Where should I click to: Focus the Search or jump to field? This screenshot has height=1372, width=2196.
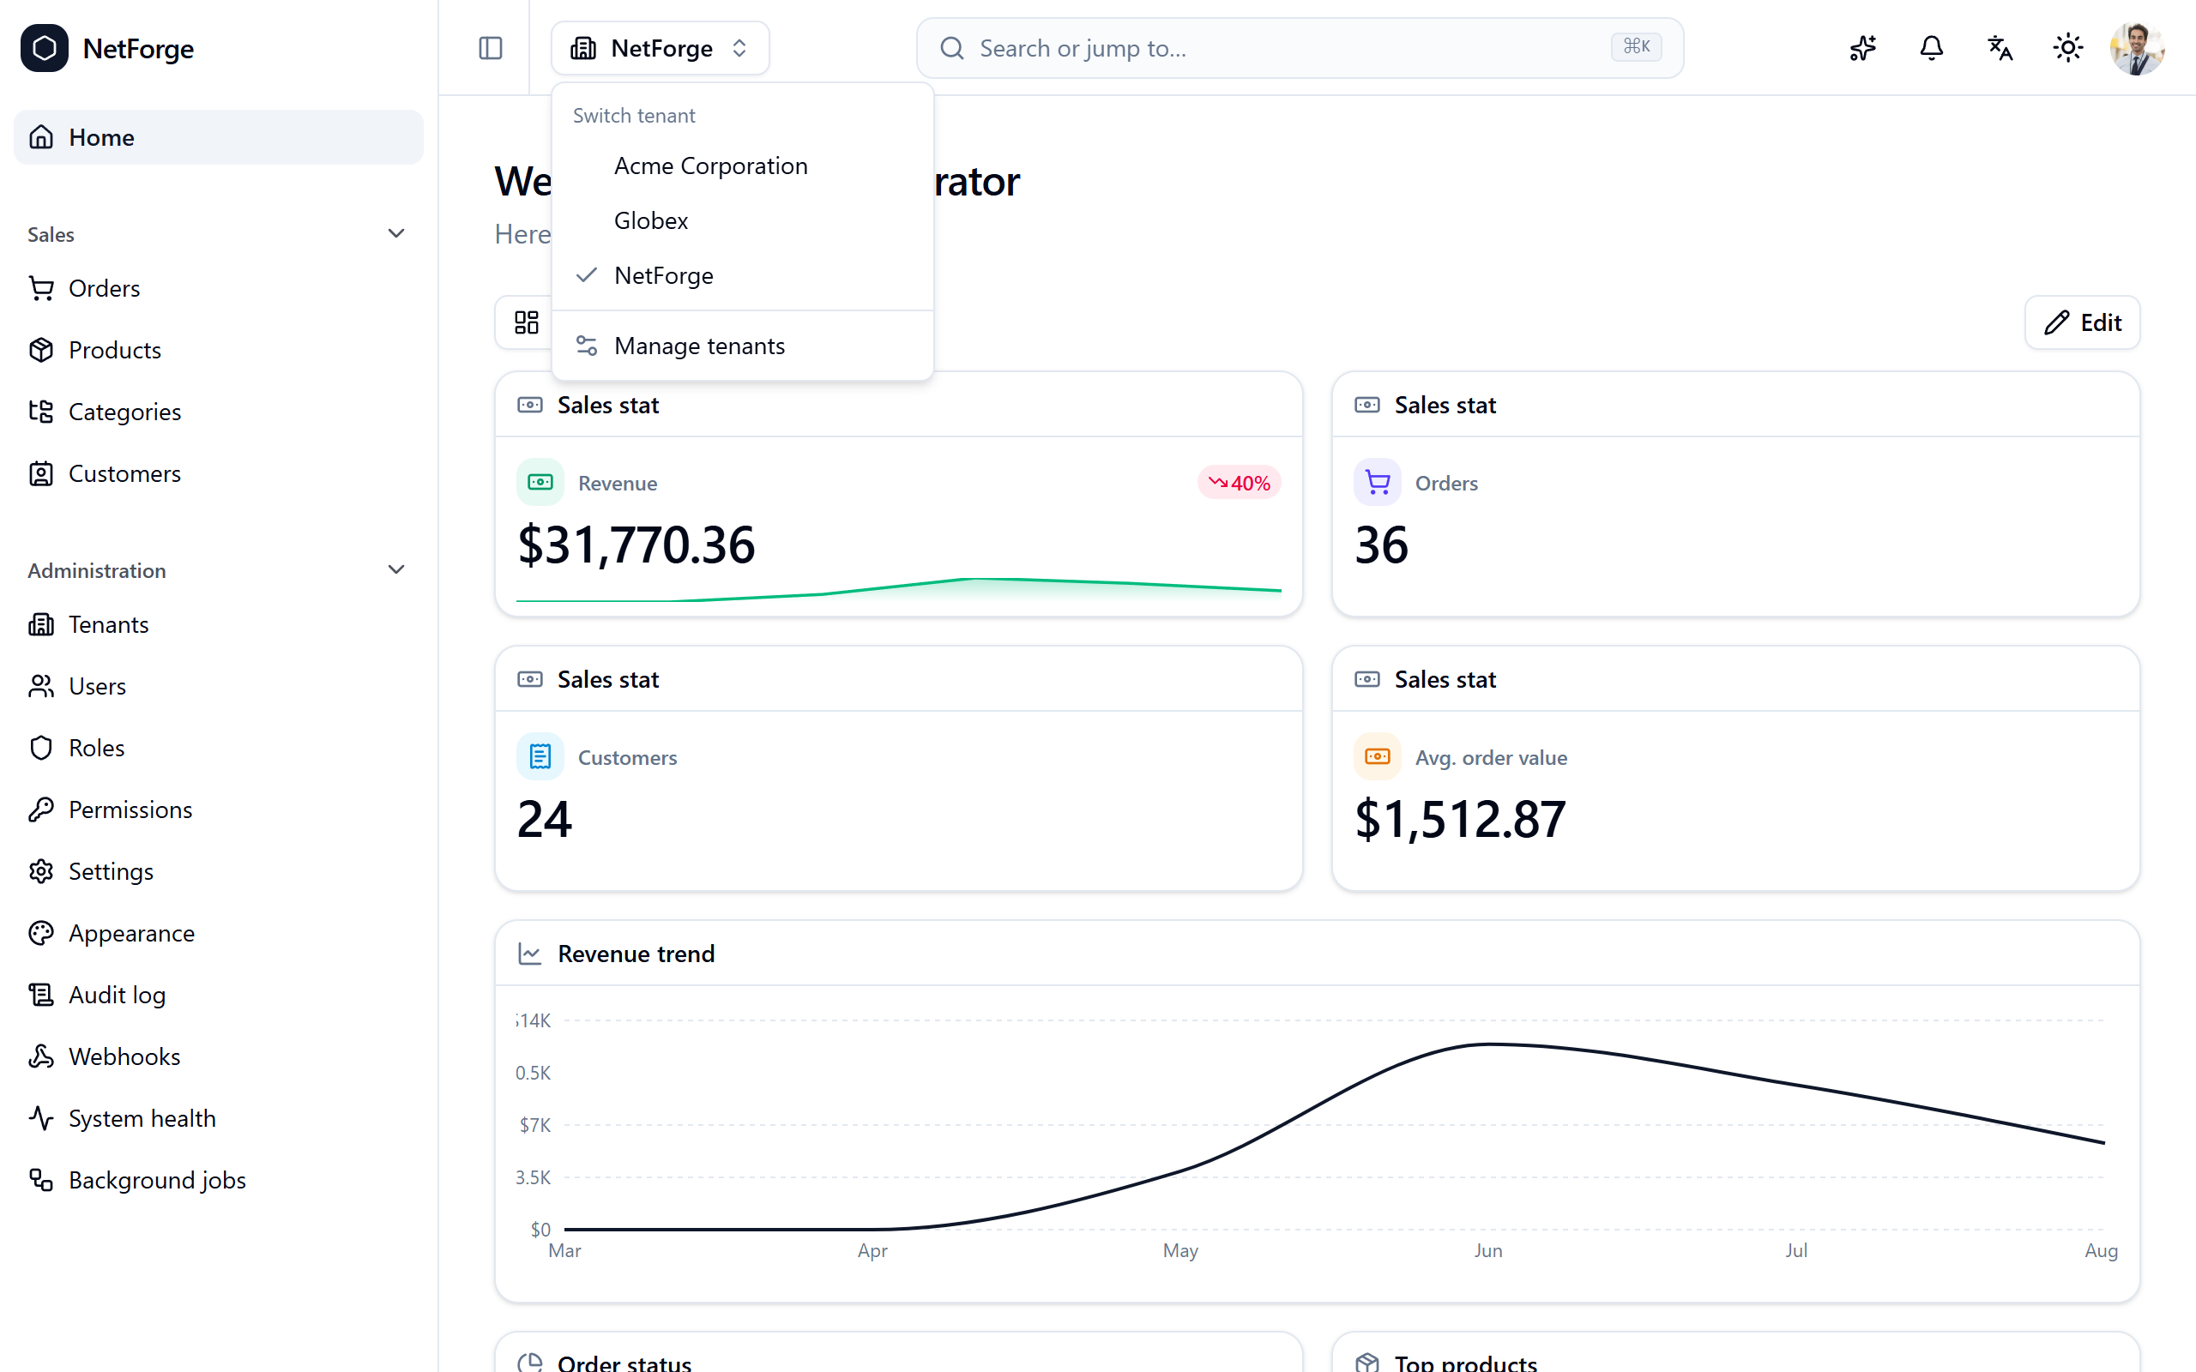coord(1300,48)
